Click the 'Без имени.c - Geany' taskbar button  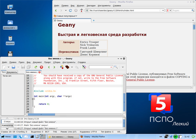pos(63,137)
